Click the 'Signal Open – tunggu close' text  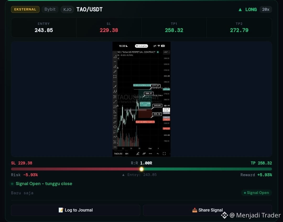[44, 184]
